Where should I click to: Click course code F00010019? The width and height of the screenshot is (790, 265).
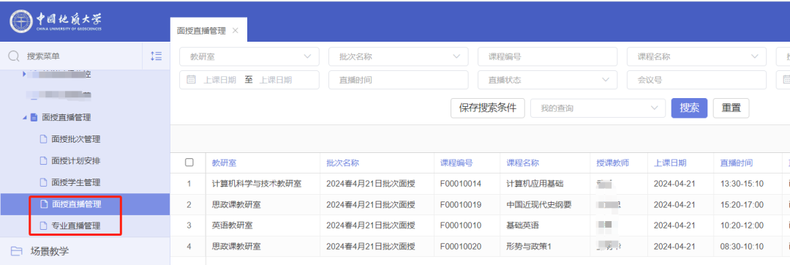(461, 204)
